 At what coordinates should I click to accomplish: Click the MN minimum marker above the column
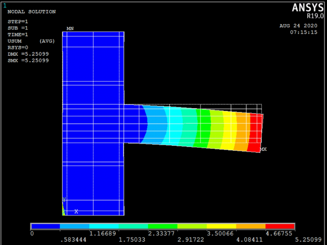click(x=70, y=29)
